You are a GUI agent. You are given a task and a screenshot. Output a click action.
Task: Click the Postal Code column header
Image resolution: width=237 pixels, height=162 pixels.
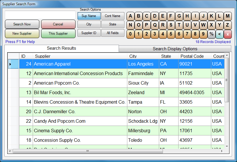(x=195, y=56)
